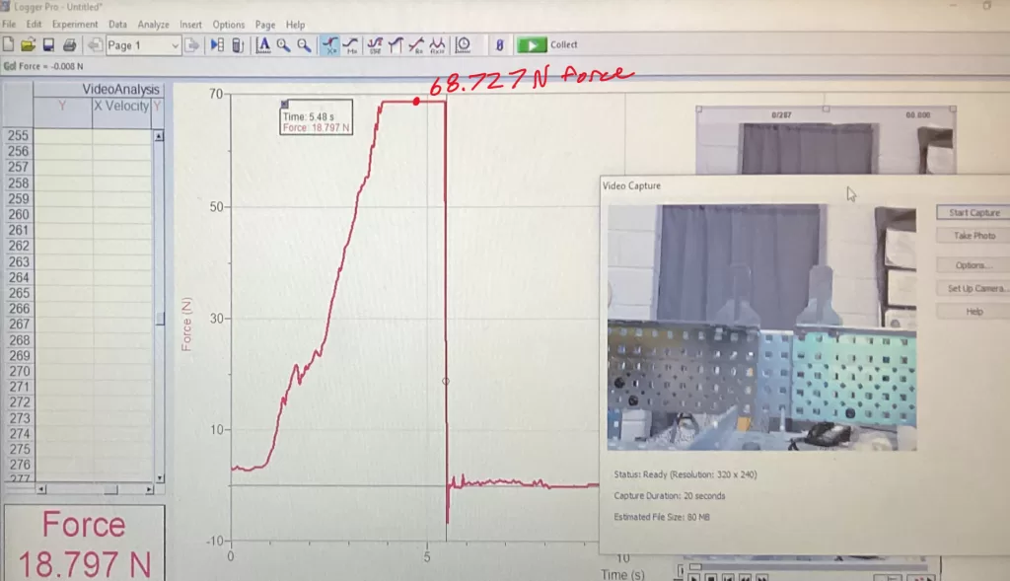This screenshot has height=581, width=1010.
Task: Open the Data Collection clock icon
Action: click(x=464, y=45)
